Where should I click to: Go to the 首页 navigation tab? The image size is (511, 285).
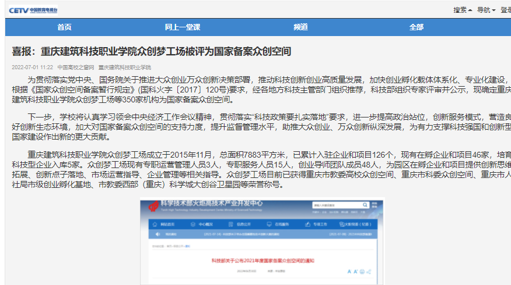64,27
